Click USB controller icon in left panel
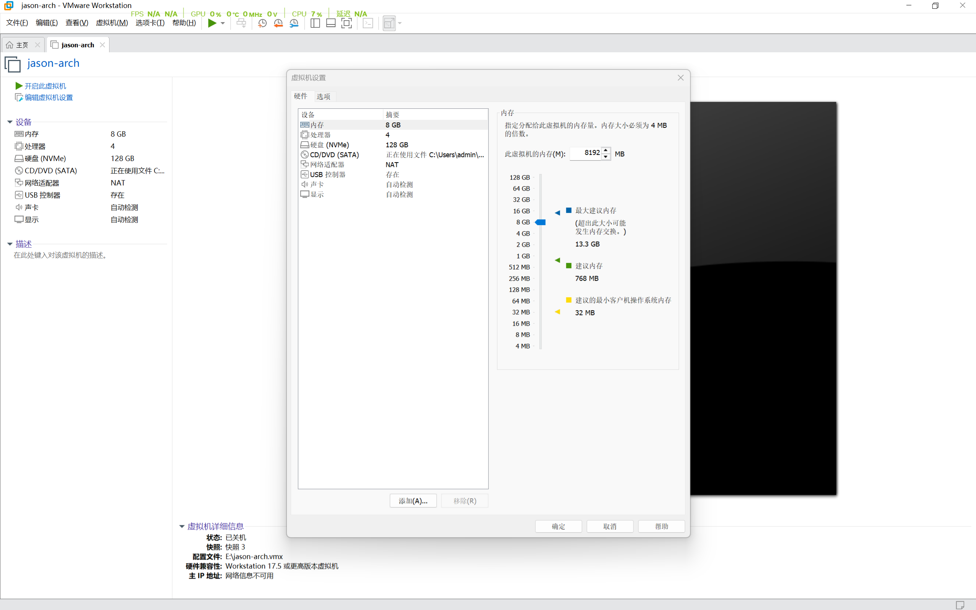 point(19,195)
